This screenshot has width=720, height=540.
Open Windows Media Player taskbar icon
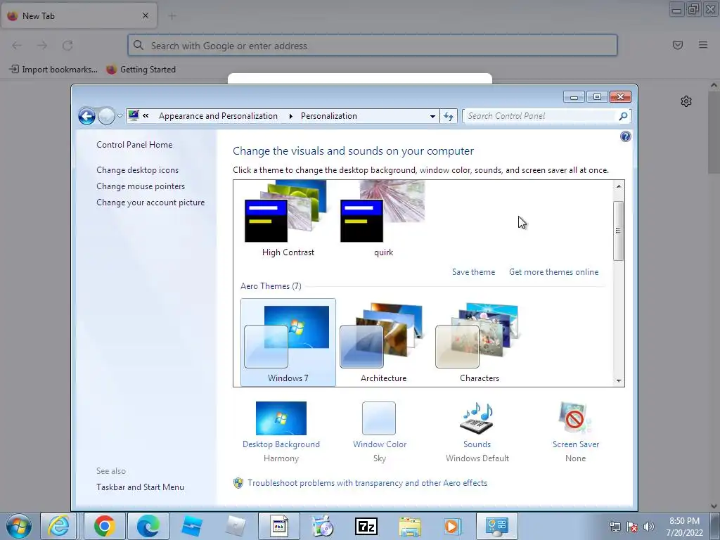[x=452, y=526]
